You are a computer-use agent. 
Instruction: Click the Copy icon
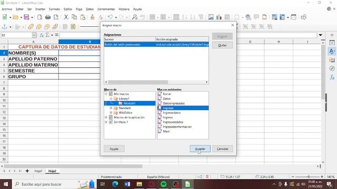[x=74, y=17]
